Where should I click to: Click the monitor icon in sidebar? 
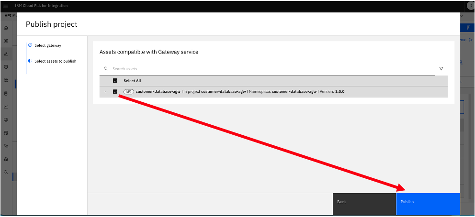coord(6,119)
